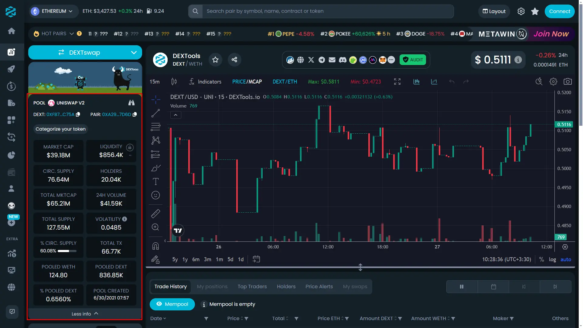
Task: Click the replay/playback control icon
Action: click(524, 286)
